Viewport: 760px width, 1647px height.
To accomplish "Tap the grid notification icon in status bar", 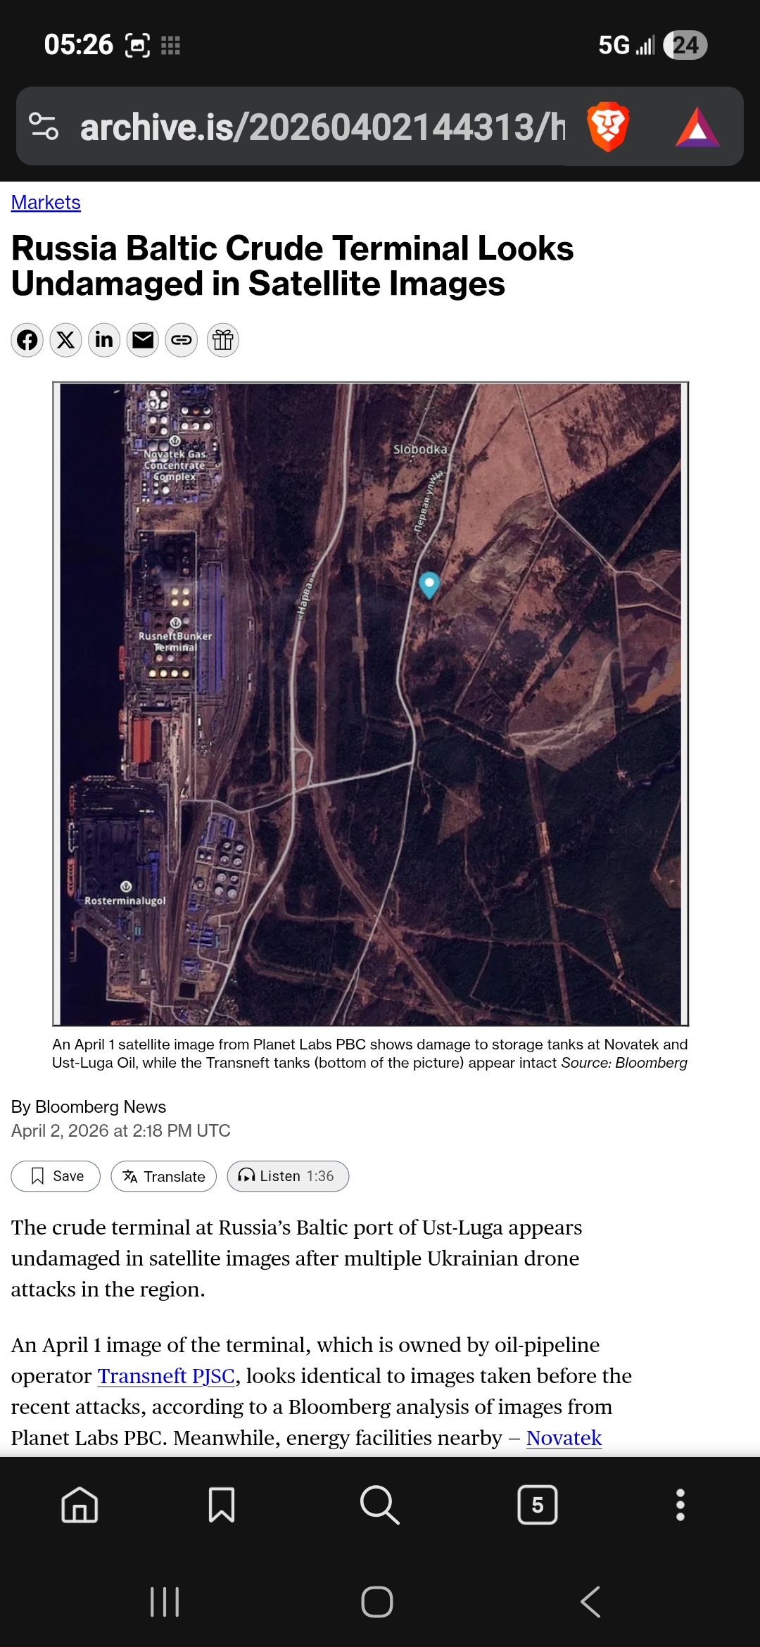I will 170,46.
